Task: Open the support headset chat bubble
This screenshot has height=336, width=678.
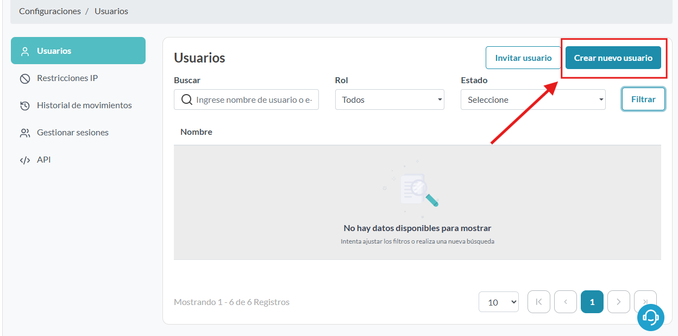Action: tap(650, 317)
